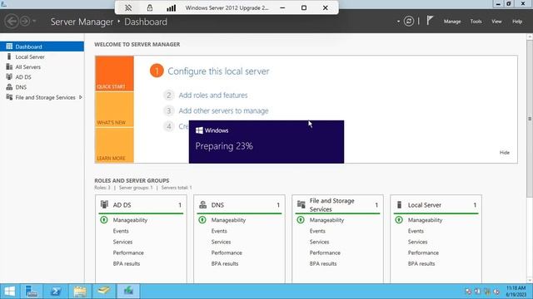
Task: Open Performance in the DNS tile
Action: 227,252
